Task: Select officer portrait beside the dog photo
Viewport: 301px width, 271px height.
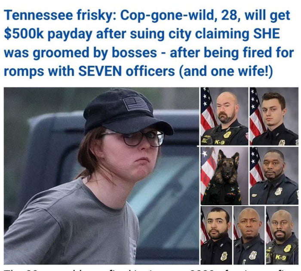Action: pyautogui.click(x=274, y=176)
